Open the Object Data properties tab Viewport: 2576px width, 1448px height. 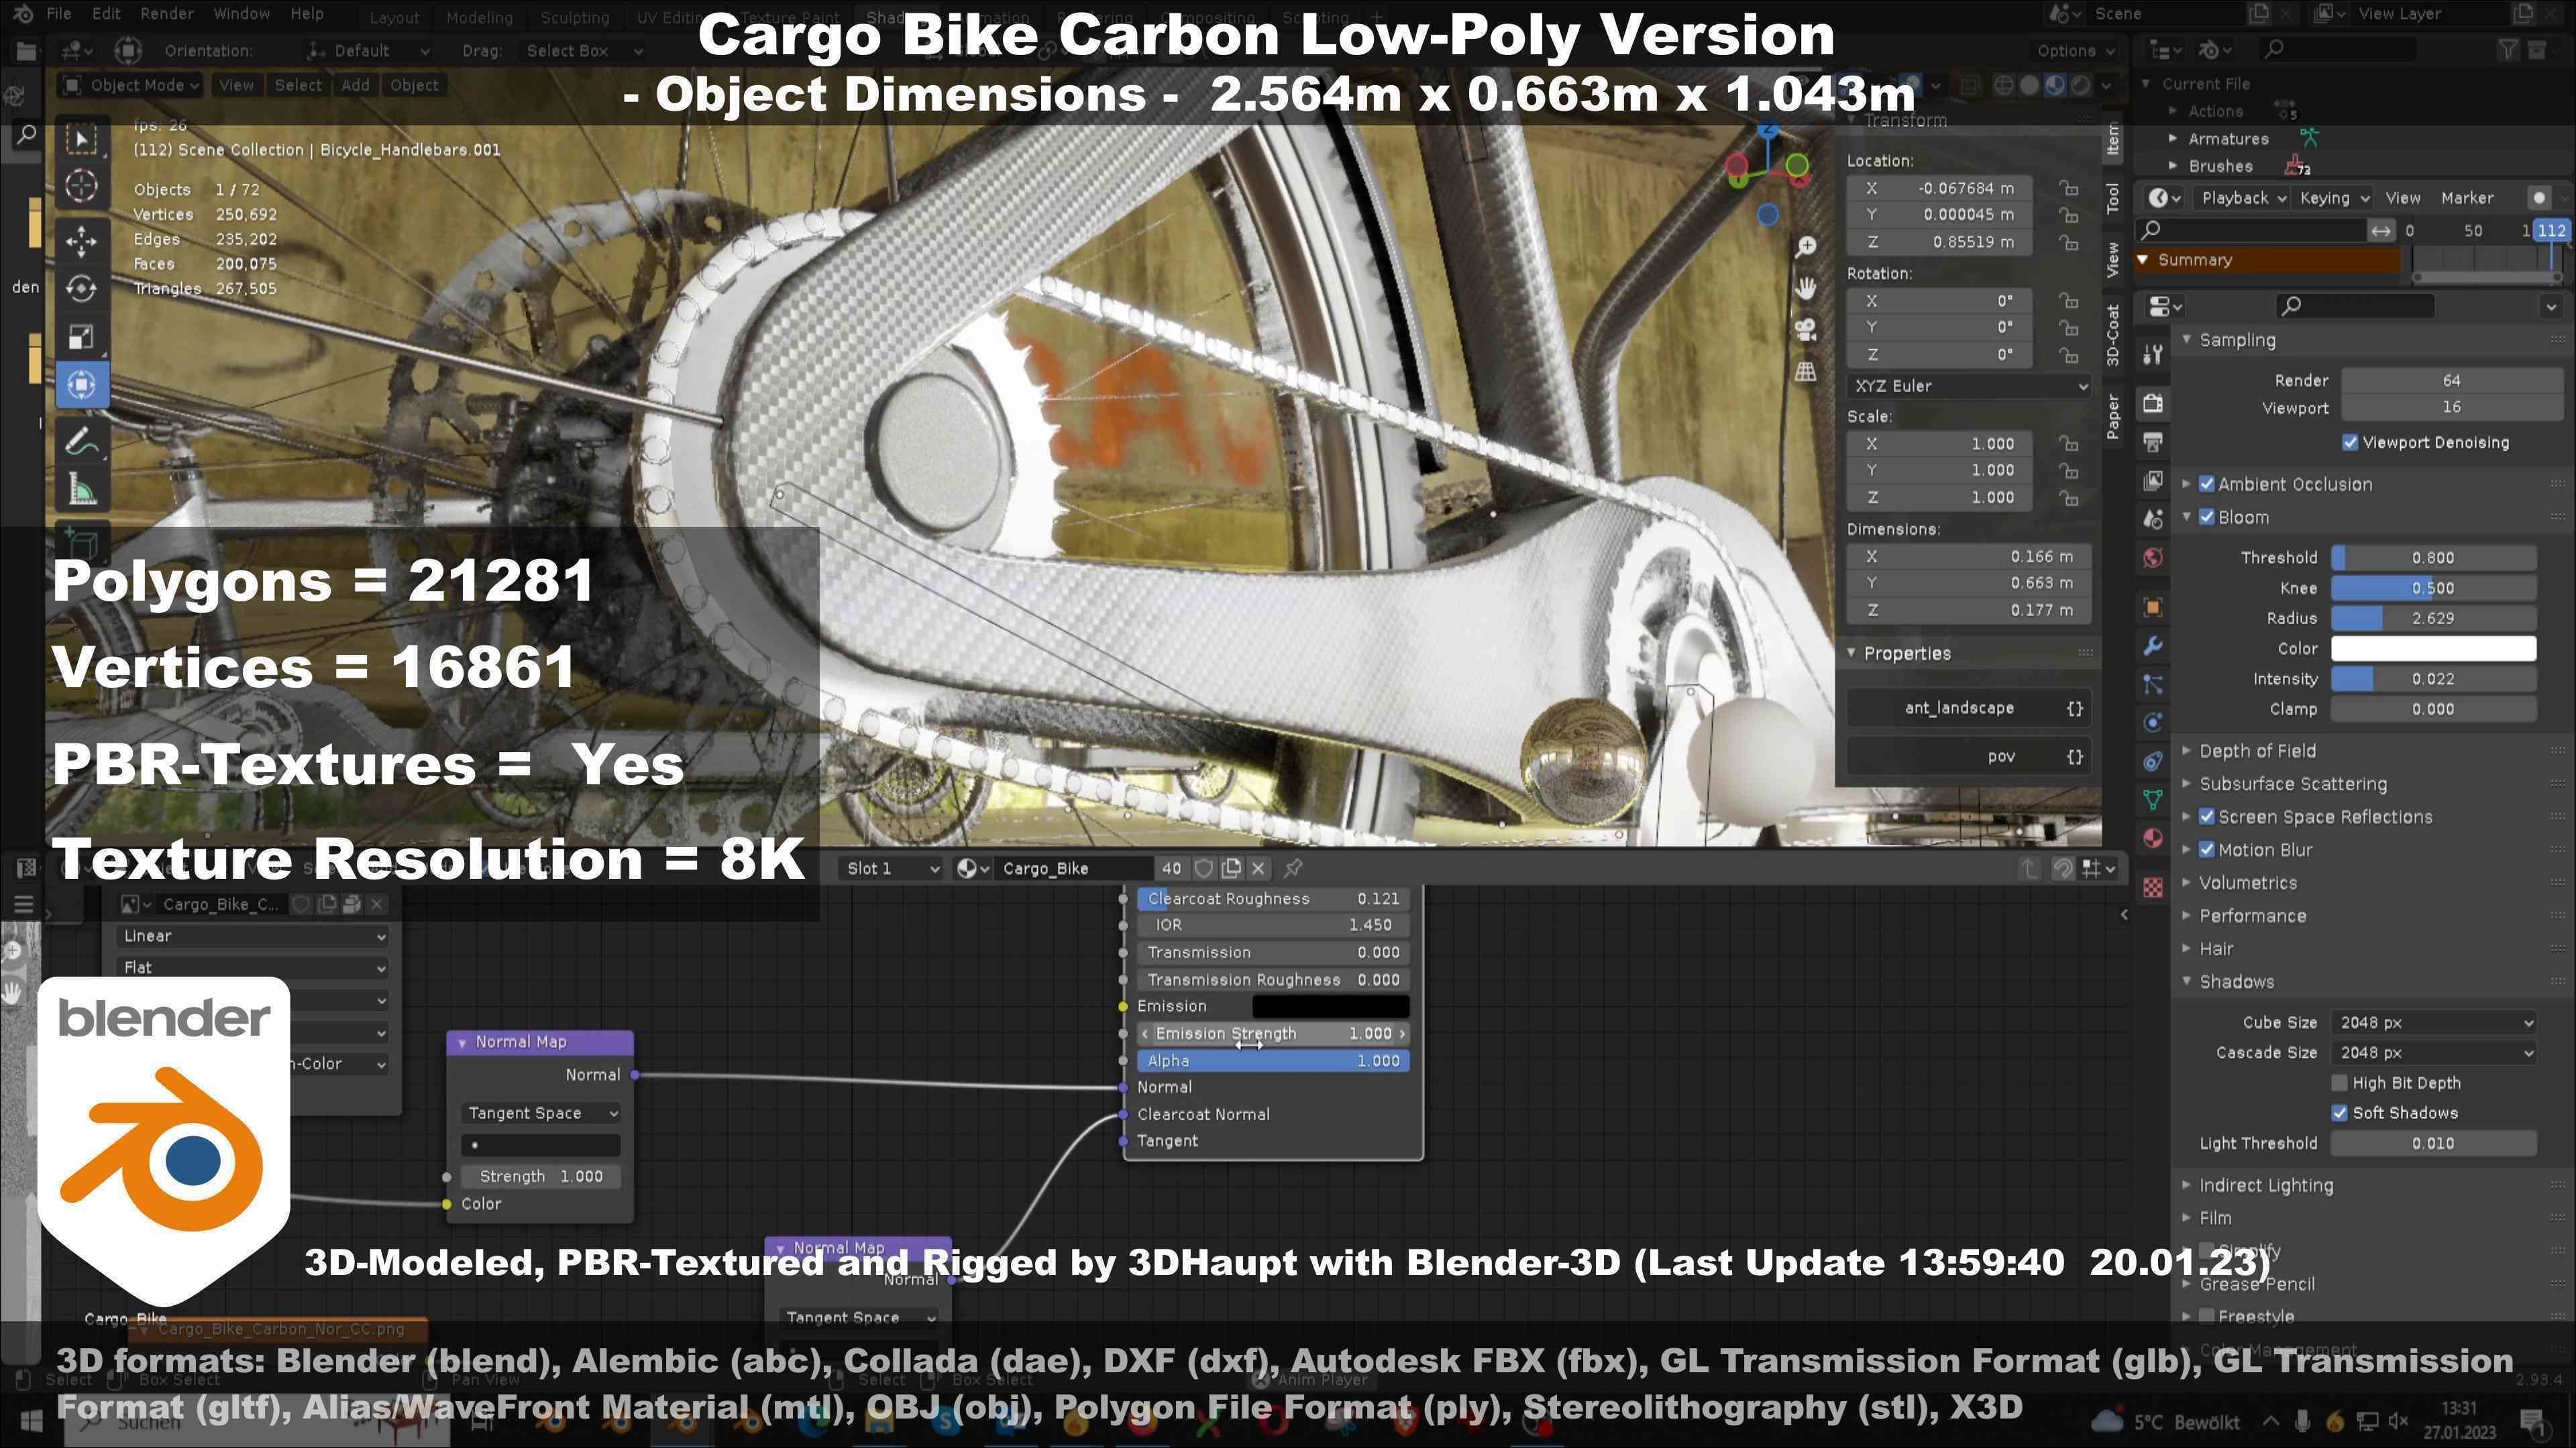pyautogui.click(x=2153, y=800)
